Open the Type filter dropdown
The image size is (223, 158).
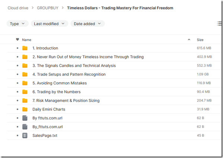[x=17, y=24]
